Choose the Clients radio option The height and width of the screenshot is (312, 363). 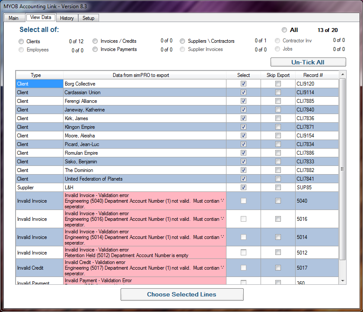[x=21, y=41]
